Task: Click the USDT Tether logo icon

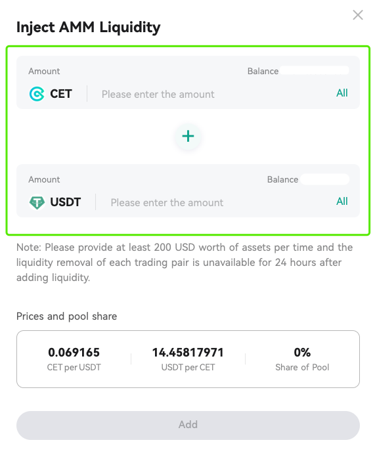Action: [x=37, y=202]
